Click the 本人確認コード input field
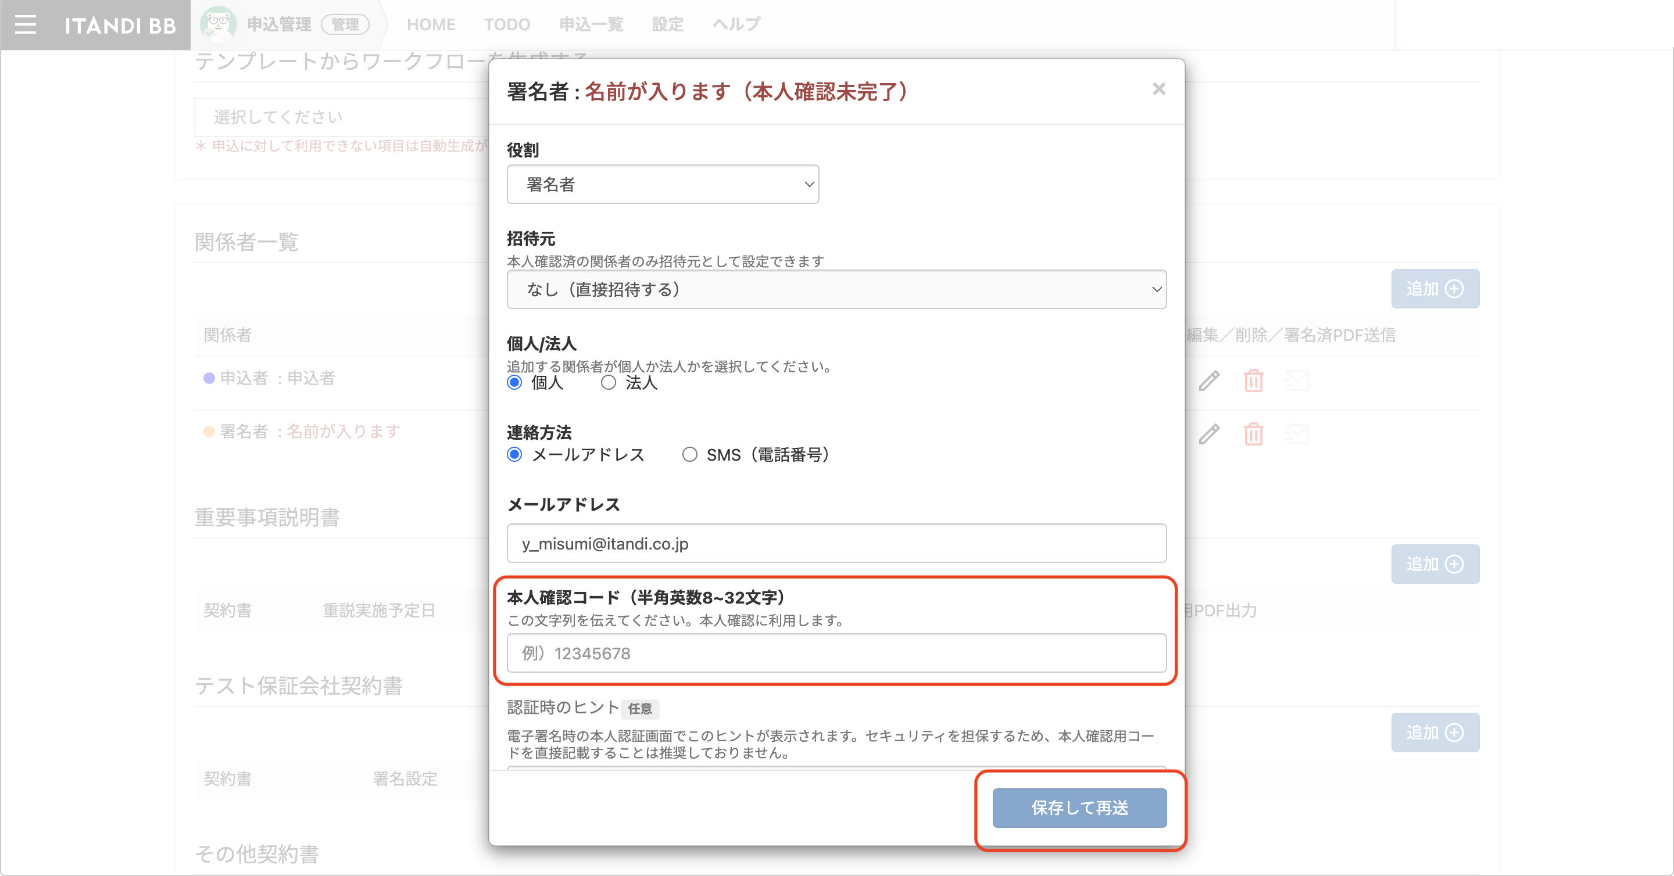The height and width of the screenshot is (876, 1674). tap(836, 654)
